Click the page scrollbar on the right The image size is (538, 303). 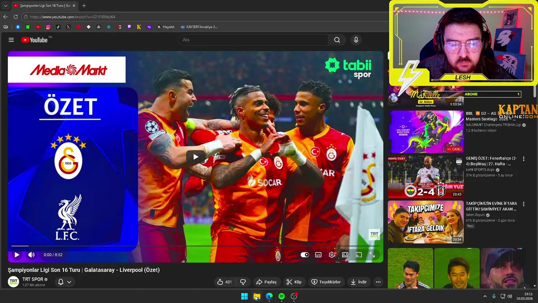pos(535,90)
